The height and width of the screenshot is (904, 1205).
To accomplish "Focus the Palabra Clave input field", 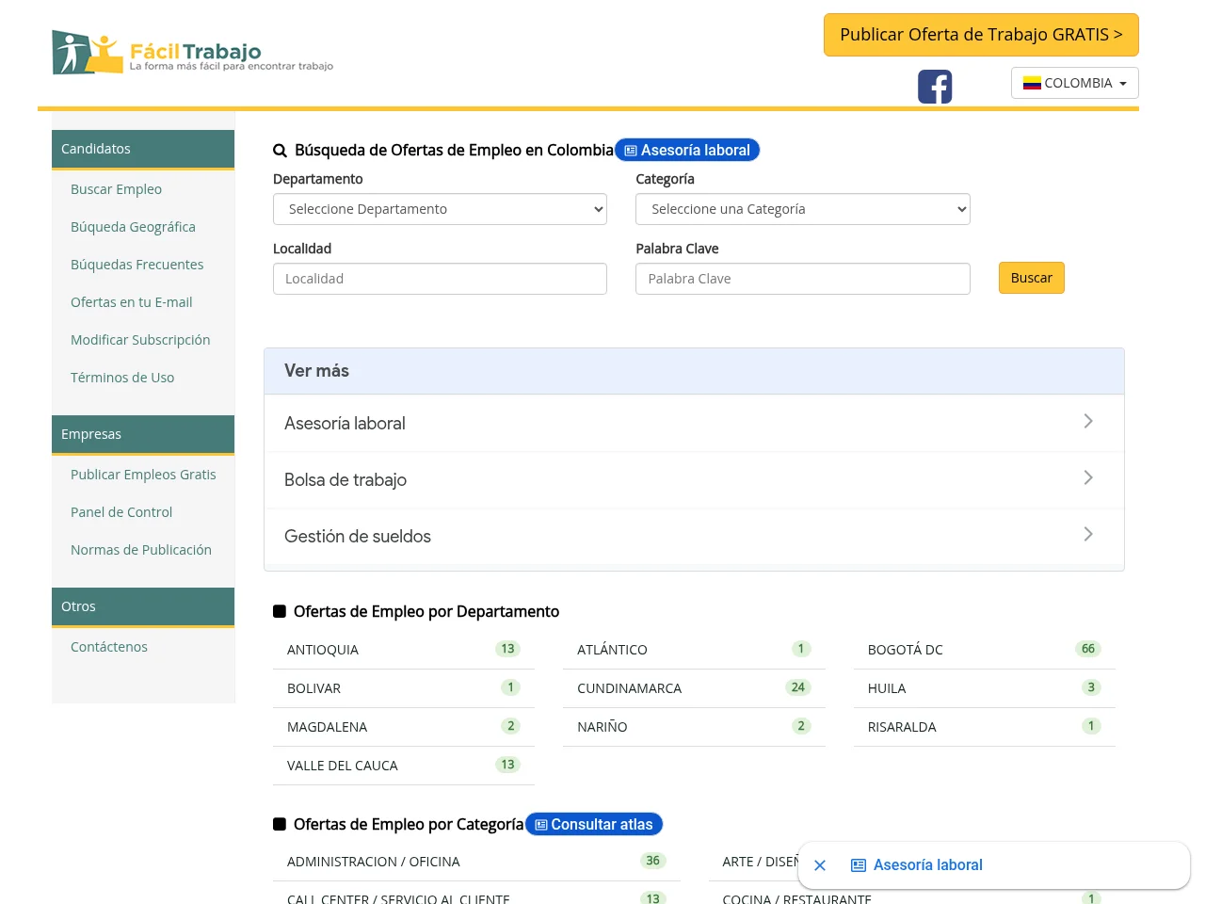I will click(x=803, y=279).
